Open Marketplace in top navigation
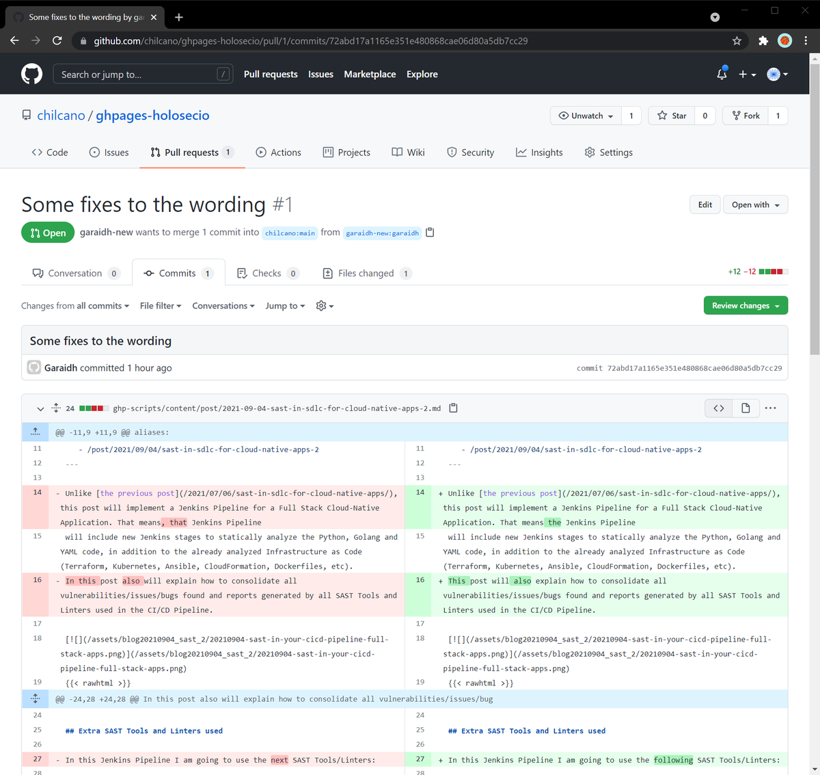The width and height of the screenshot is (820, 775). tap(370, 74)
